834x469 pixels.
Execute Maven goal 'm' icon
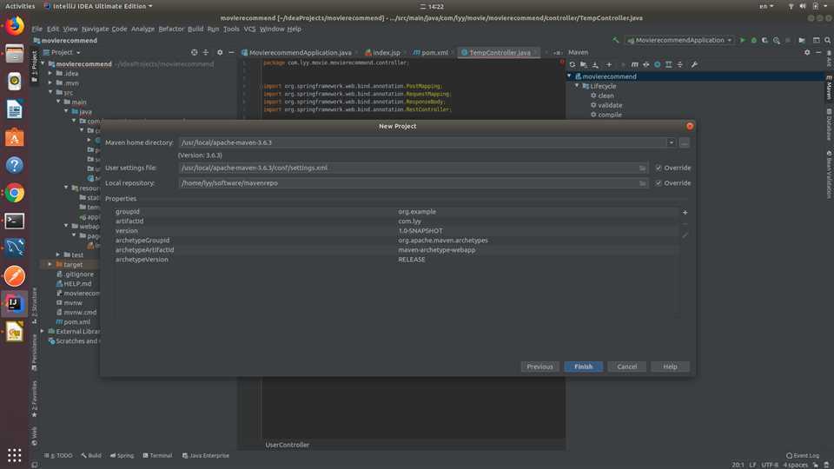click(634, 64)
